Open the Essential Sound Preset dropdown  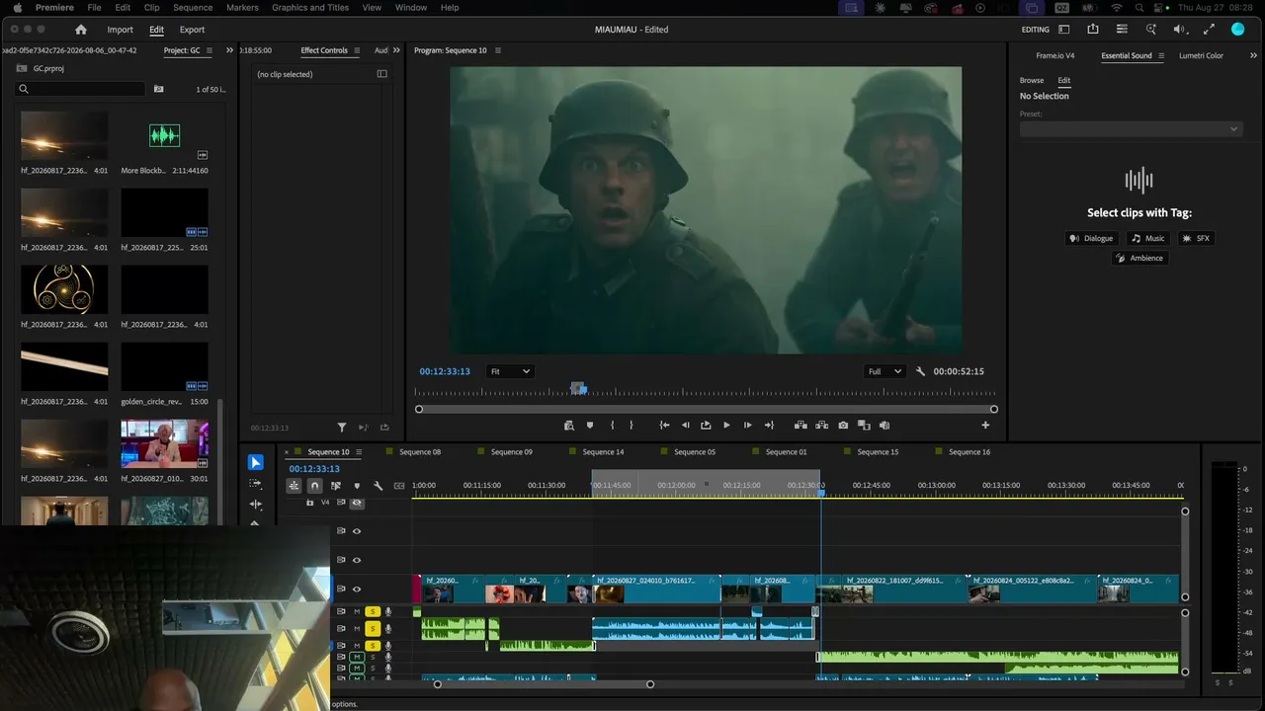(1131, 129)
